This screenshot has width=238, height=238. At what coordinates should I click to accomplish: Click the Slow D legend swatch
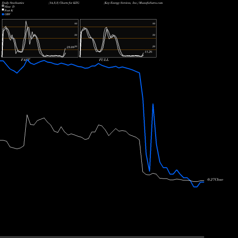(3, 6)
